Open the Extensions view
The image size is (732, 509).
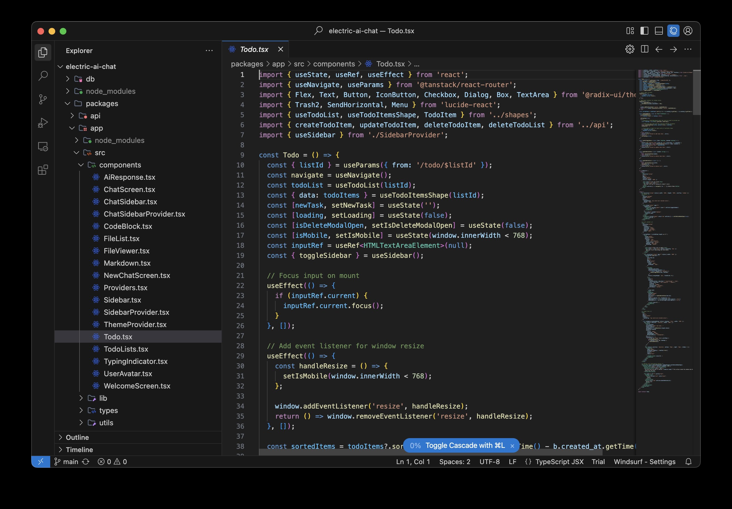pyautogui.click(x=43, y=170)
